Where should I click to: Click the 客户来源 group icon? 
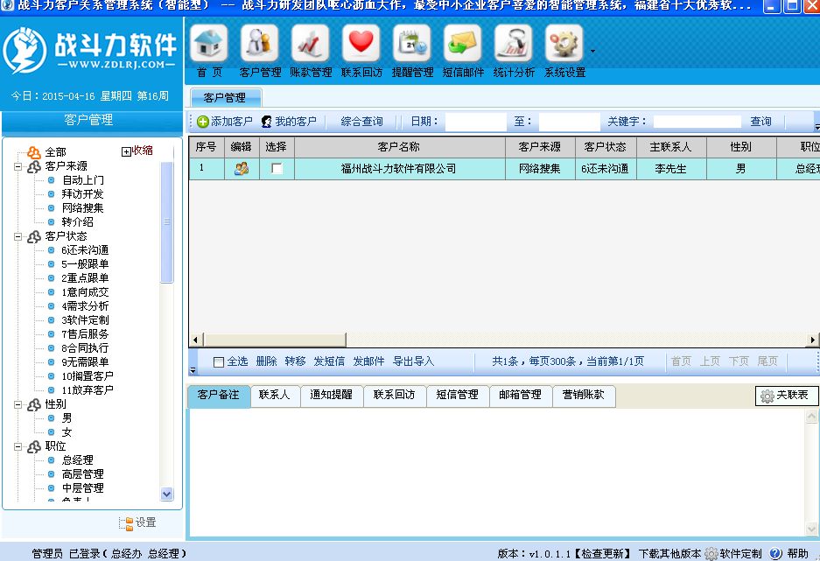point(34,166)
